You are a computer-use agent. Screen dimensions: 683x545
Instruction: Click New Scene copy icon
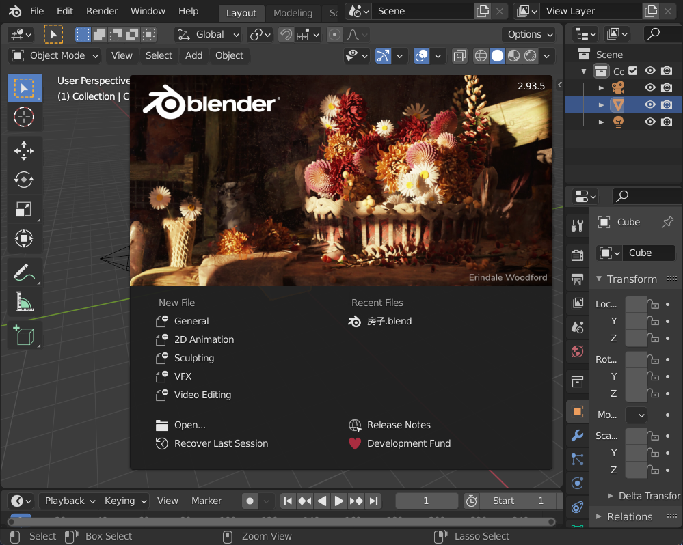(483, 12)
